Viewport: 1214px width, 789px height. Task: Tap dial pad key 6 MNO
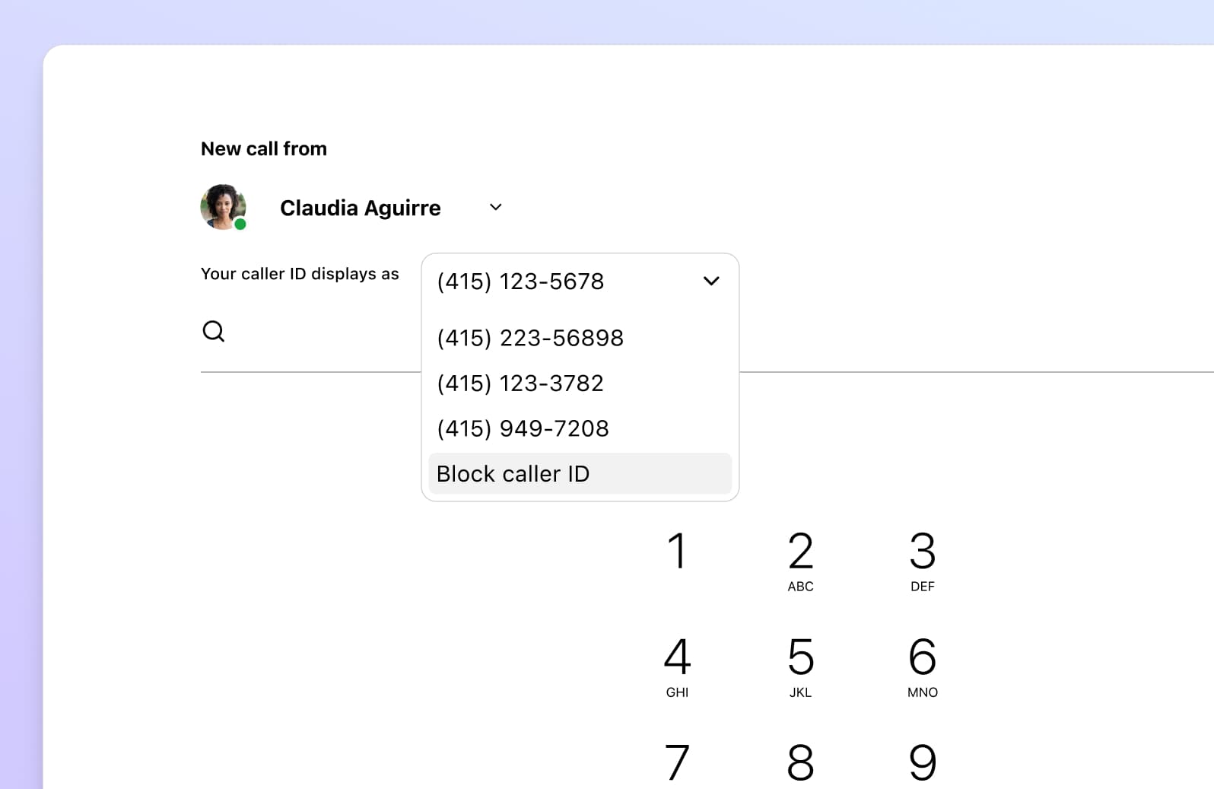pyautogui.click(x=922, y=667)
